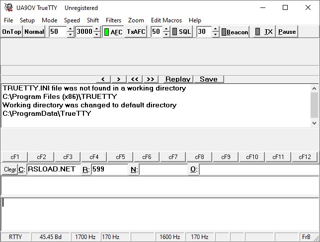Click the R: report field showing 599

tap(110, 169)
